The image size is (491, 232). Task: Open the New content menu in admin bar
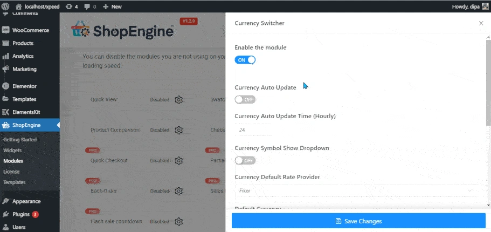112,6
